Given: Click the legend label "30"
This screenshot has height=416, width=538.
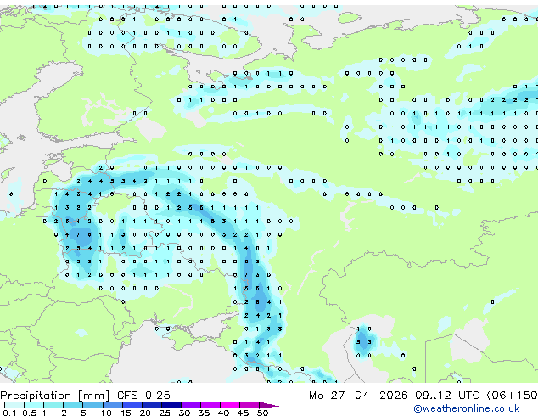Looking at the screenshot, I should click(x=184, y=413).
